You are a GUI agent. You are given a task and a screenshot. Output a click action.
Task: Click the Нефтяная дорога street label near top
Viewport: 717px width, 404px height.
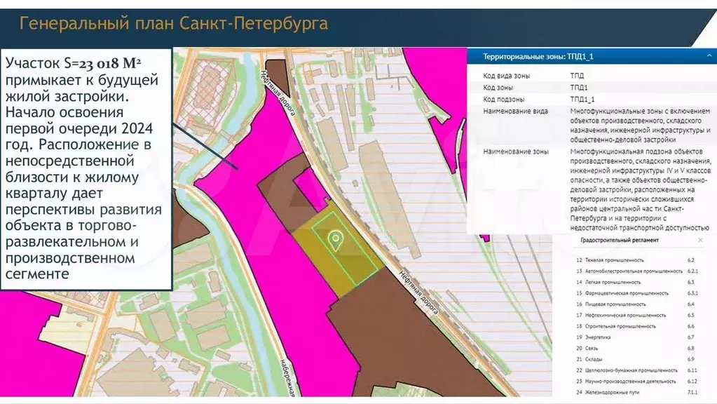(x=279, y=93)
